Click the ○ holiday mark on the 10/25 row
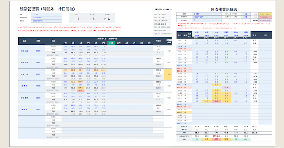The width and height of the screenshot is (284, 148). point(190,107)
